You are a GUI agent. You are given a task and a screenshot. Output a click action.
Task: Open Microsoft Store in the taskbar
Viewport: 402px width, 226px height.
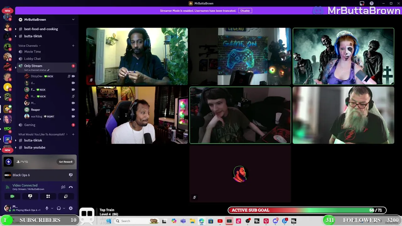pyautogui.click(x=211, y=221)
